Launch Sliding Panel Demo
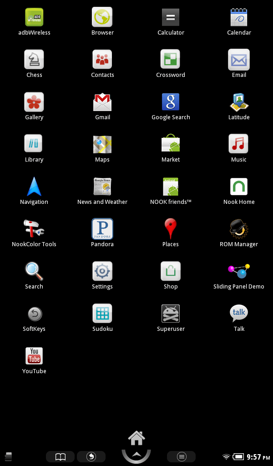The image size is (273, 466). pos(239,271)
